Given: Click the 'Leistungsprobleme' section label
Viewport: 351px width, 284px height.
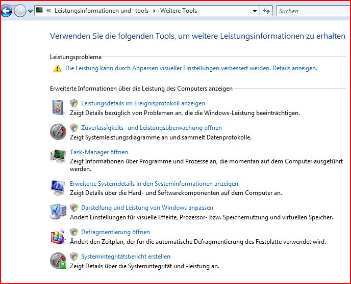Looking at the screenshot, I should [x=76, y=57].
